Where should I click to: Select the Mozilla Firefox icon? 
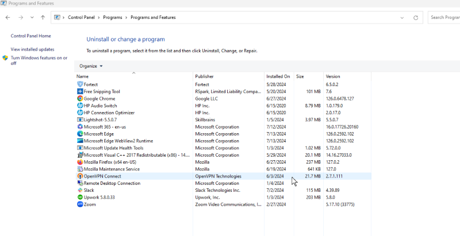(80, 162)
